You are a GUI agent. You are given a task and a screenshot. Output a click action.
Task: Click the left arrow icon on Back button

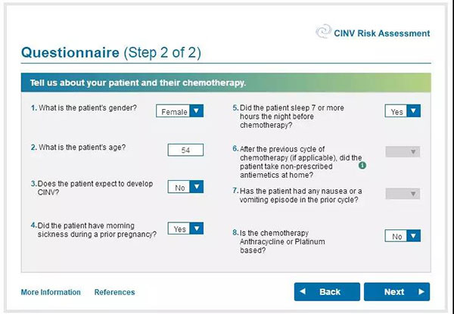(x=303, y=291)
